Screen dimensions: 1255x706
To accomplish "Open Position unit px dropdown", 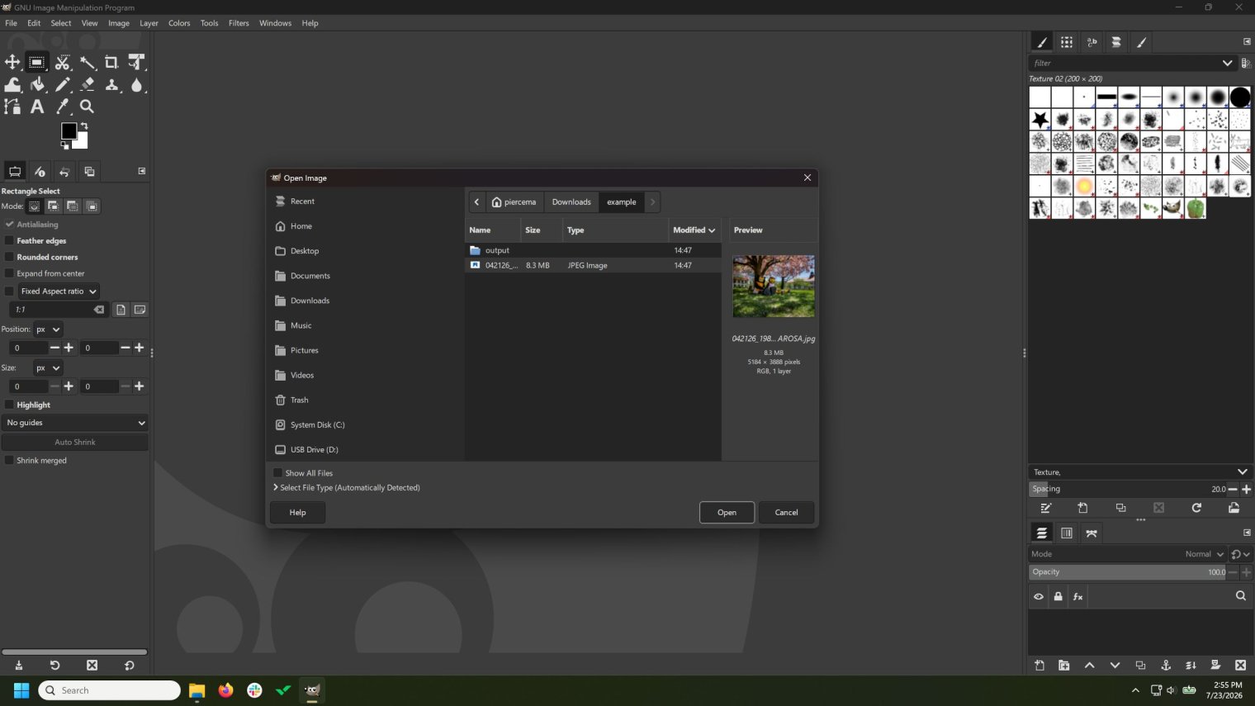I will tap(48, 329).
